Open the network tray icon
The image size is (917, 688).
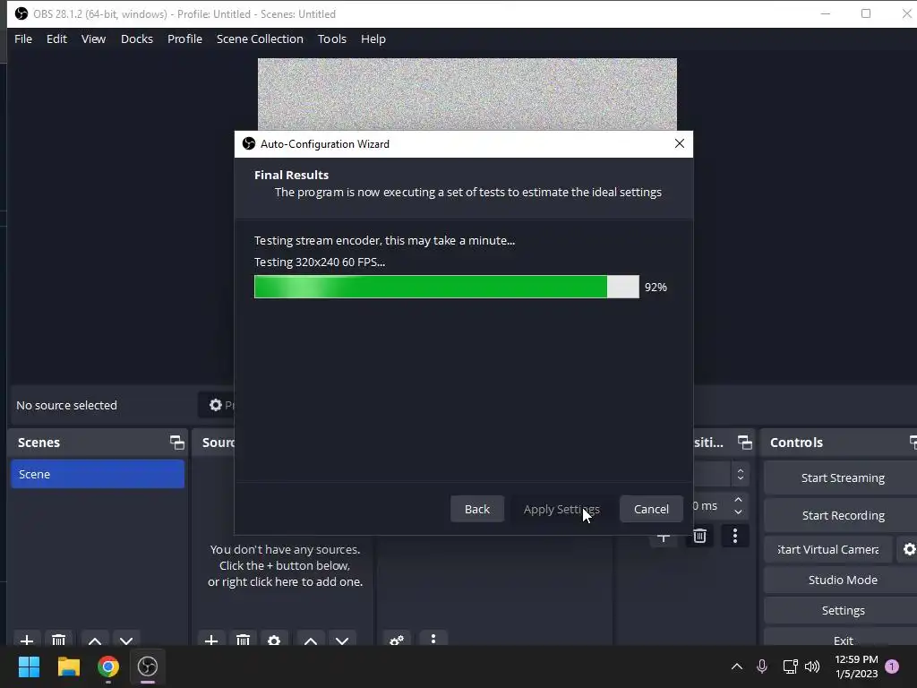[x=790, y=666]
